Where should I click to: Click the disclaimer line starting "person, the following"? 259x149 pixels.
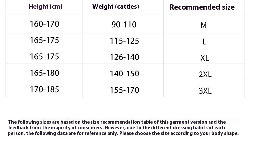click(x=123, y=133)
